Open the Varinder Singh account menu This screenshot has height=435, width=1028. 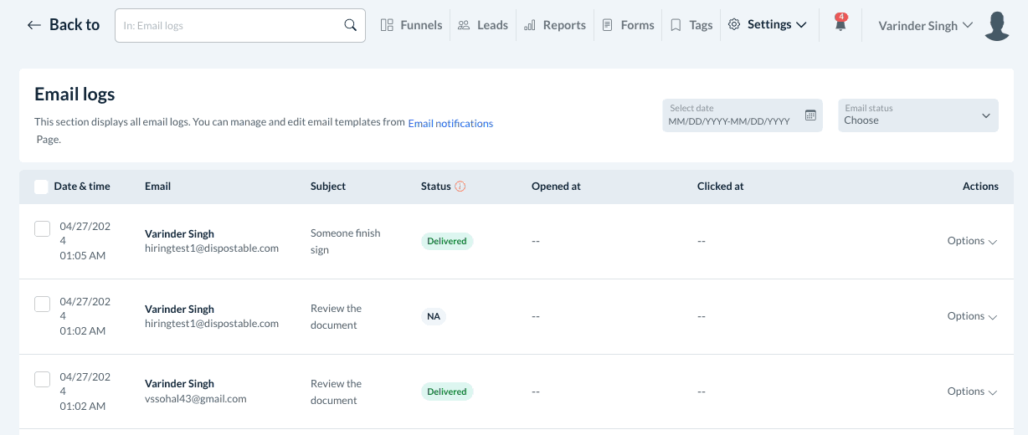coord(925,25)
